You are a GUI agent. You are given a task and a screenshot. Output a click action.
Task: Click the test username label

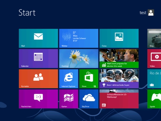[143, 13]
